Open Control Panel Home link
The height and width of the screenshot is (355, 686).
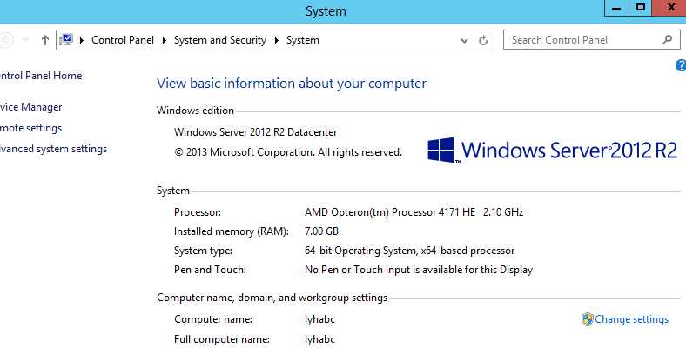[41, 76]
